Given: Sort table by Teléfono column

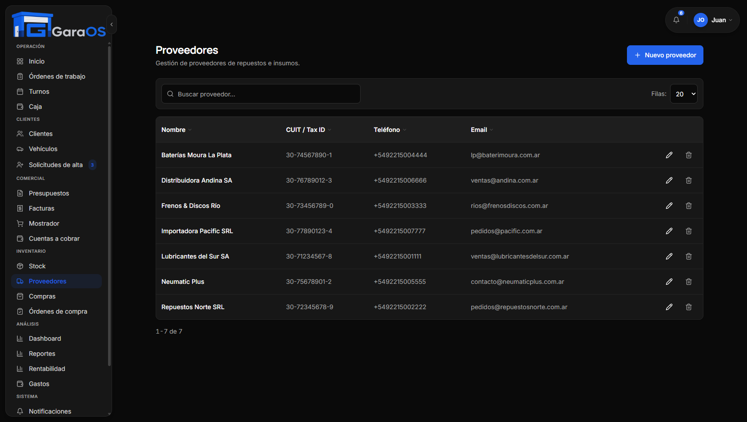Looking at the screenshot, I should 390,130.
